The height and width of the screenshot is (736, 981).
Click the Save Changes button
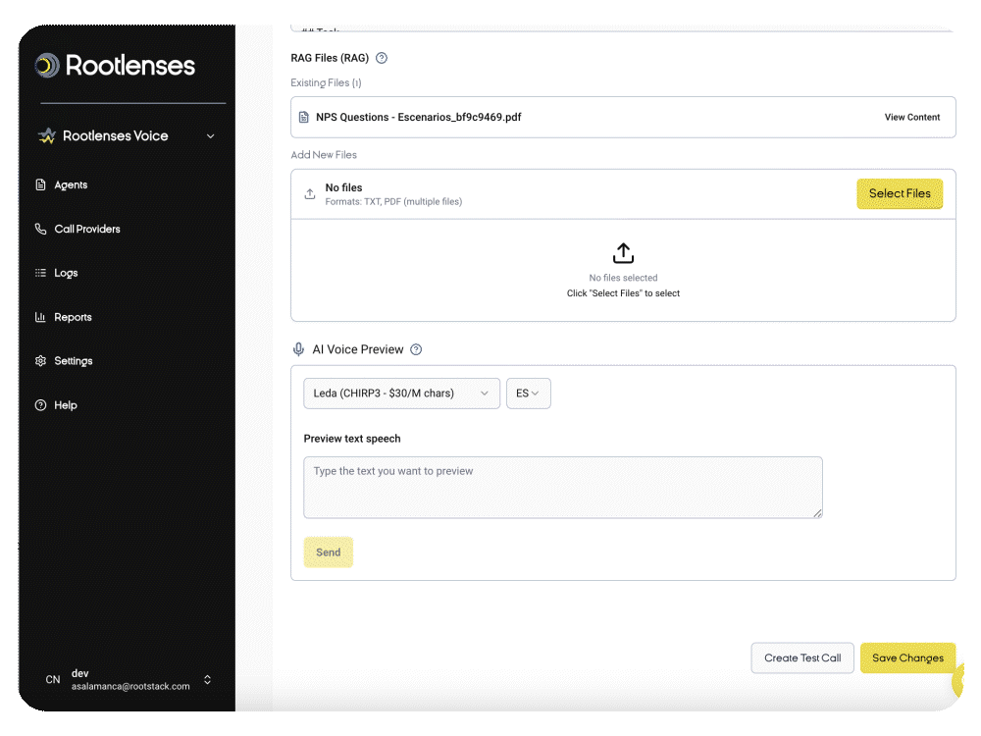[907, 657]
